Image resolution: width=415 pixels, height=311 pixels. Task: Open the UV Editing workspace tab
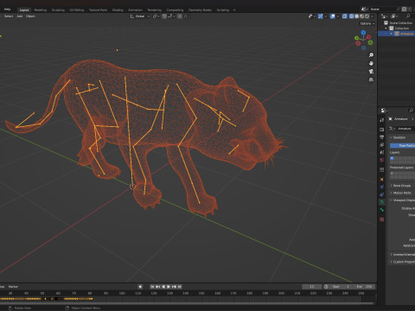coord(77,10)
